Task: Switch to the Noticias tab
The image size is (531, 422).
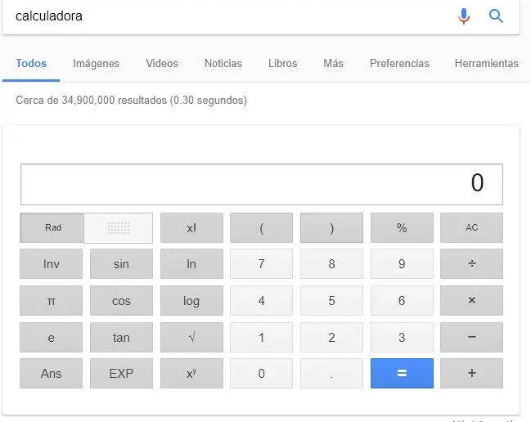Action: point(223,63)
